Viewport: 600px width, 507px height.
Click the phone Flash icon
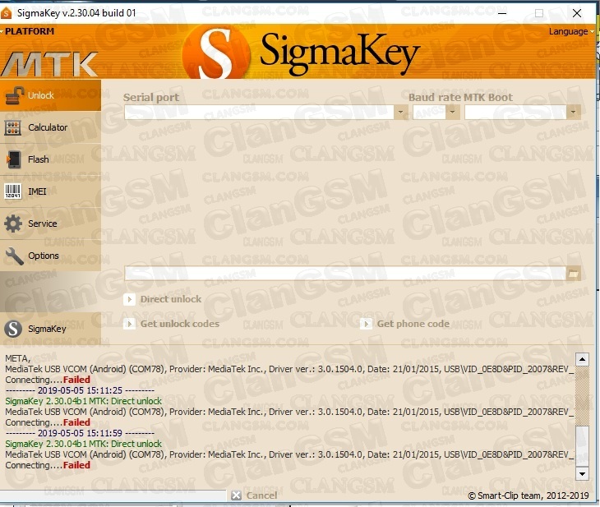(14, 159)
